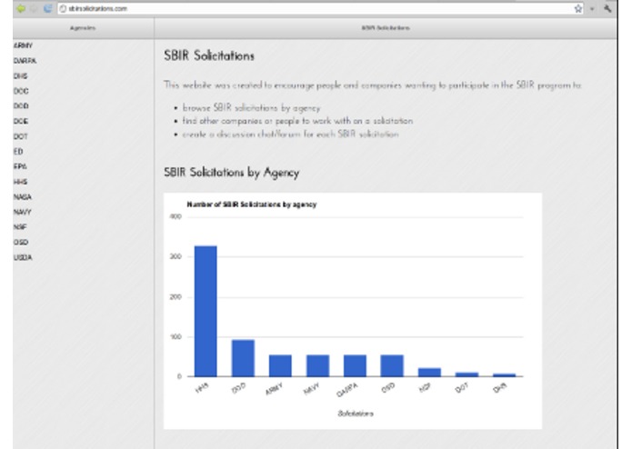Click intro sentence 'This website was created'
The width and height of the screenshot is (632, 449).
click(x=373, y=85)
